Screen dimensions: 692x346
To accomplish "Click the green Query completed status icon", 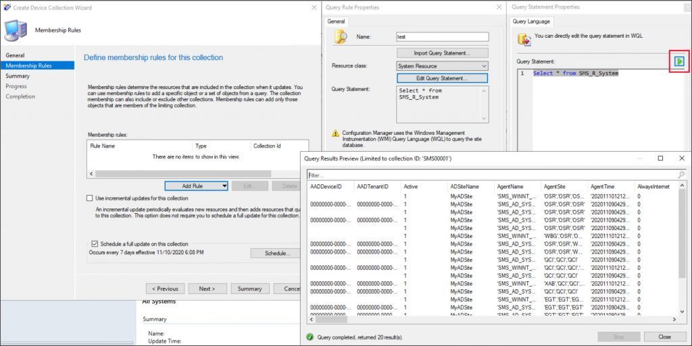I will 310,337.
